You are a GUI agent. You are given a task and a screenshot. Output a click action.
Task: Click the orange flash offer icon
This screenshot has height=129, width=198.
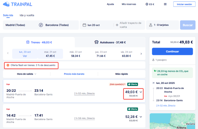pyautogui.click(x=8, y=65)
